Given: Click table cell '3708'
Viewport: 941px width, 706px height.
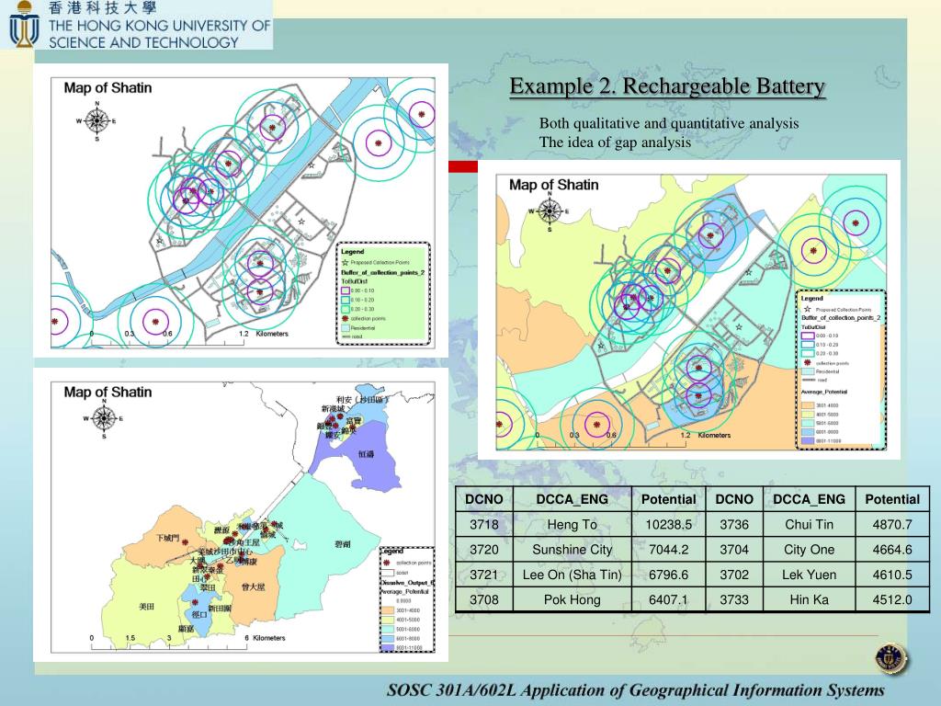Looking at the screenshot, I should coord(483,599).
